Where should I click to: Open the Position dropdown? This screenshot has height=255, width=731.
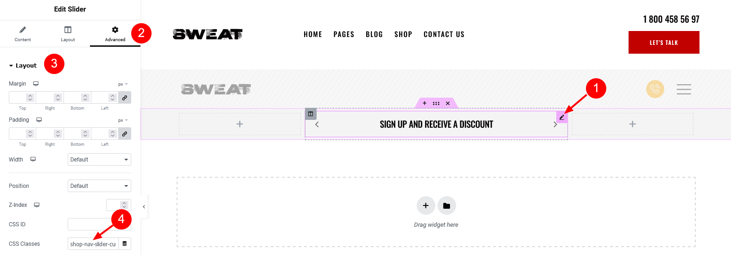pyautogui.click(x=99, y=186)
